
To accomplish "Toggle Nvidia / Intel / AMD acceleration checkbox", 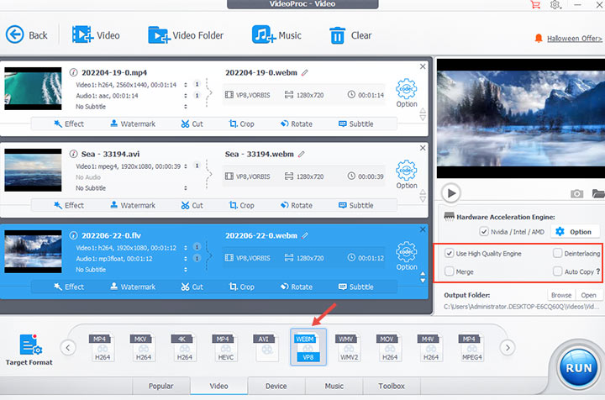I will pos(483,231).
